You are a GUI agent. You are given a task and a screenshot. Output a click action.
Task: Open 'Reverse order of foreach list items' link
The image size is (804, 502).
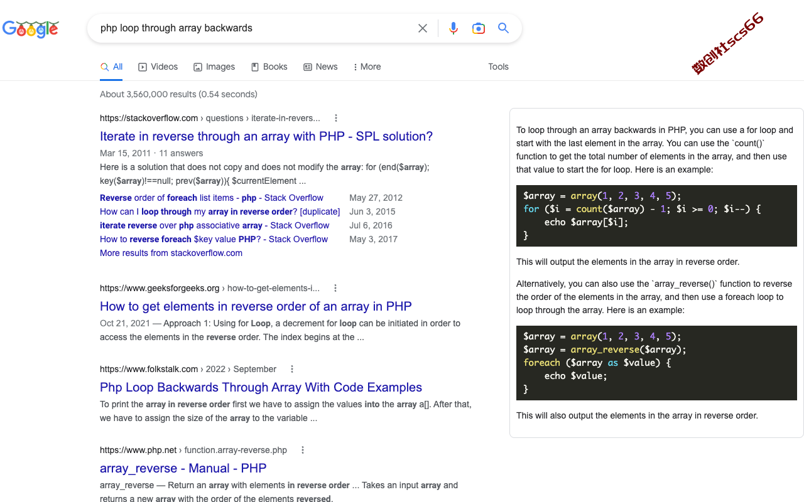pos(212,198)
